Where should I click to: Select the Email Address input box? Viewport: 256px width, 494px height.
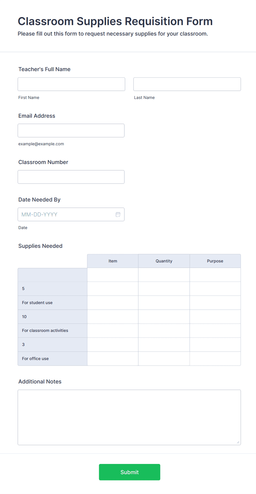71,130
